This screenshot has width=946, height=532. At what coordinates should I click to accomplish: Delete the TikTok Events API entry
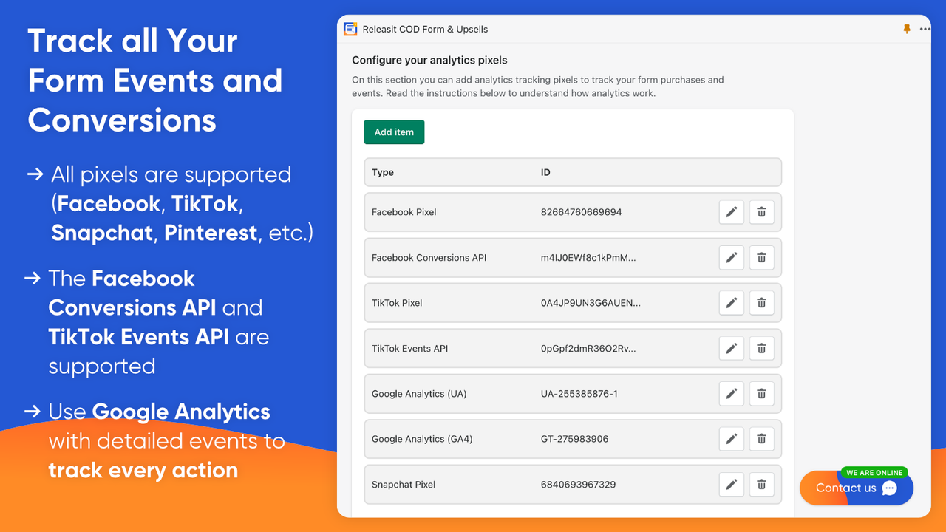[761, 349]
